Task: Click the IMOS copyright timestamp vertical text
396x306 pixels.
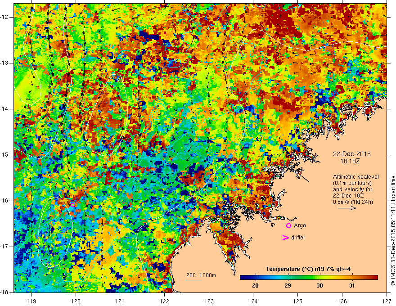Action: click(x=393, y=231)
